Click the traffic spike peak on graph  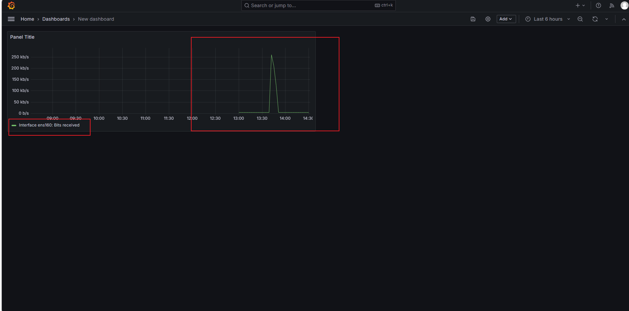(271, 55)
